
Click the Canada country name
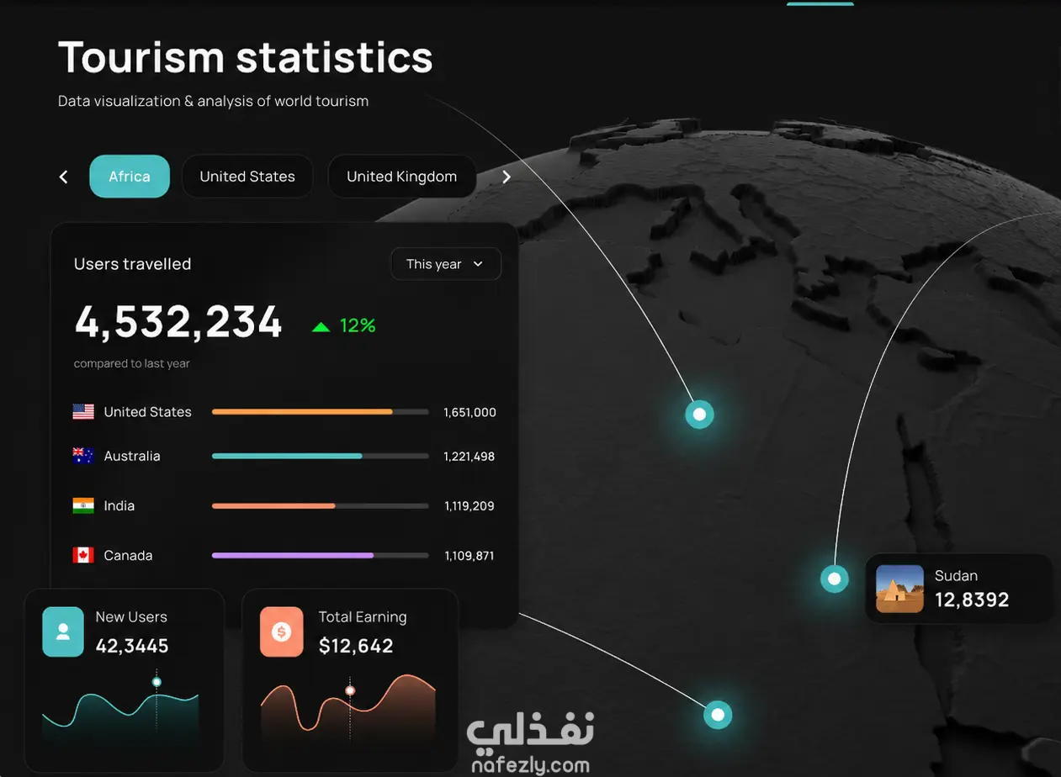(x=128, y=555)
